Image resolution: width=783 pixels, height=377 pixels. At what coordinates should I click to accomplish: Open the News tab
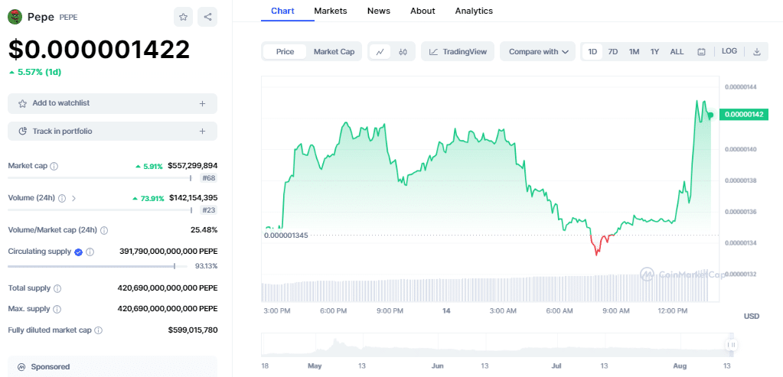[379, 11]
